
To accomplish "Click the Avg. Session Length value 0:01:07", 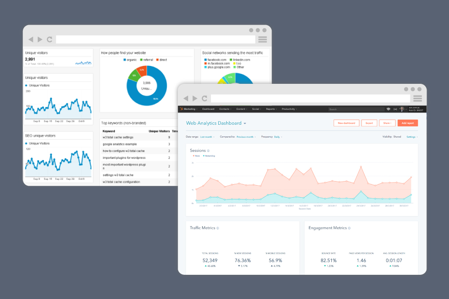I will pos(394,261).
